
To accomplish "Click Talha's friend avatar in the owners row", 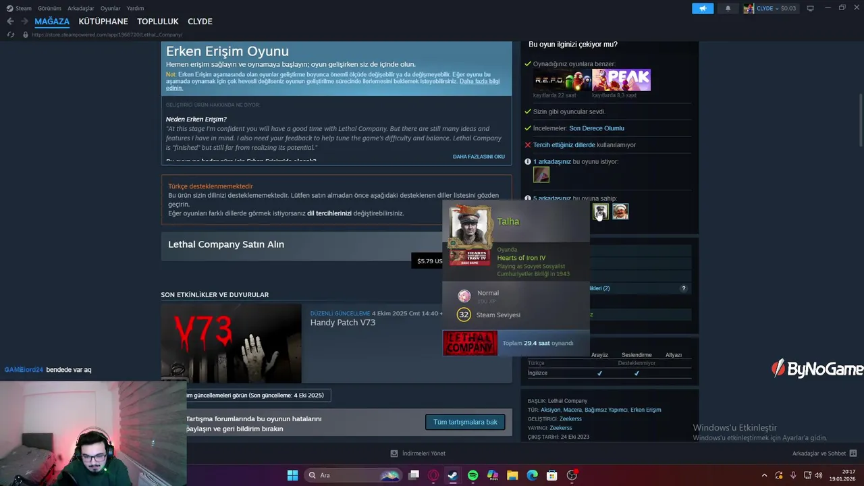I will (x=600, y=211).
